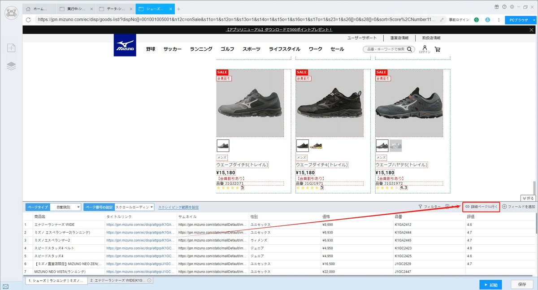Screen dimensions: 538x290
Task: Close the データ tab
Action: pyautogui.click(x=130, y=9)
